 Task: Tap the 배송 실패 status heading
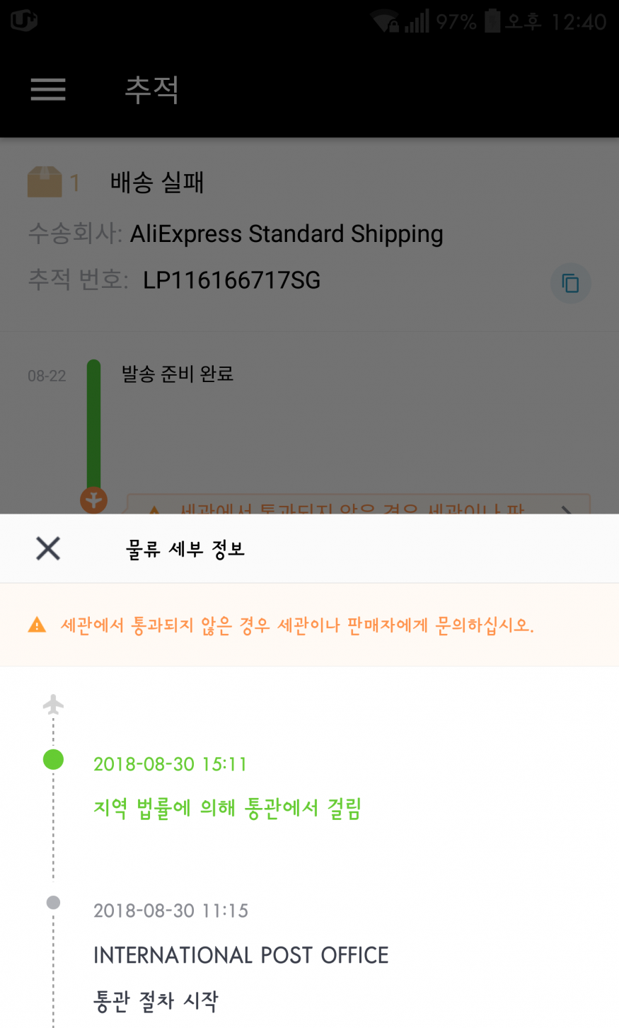point(157,183)
